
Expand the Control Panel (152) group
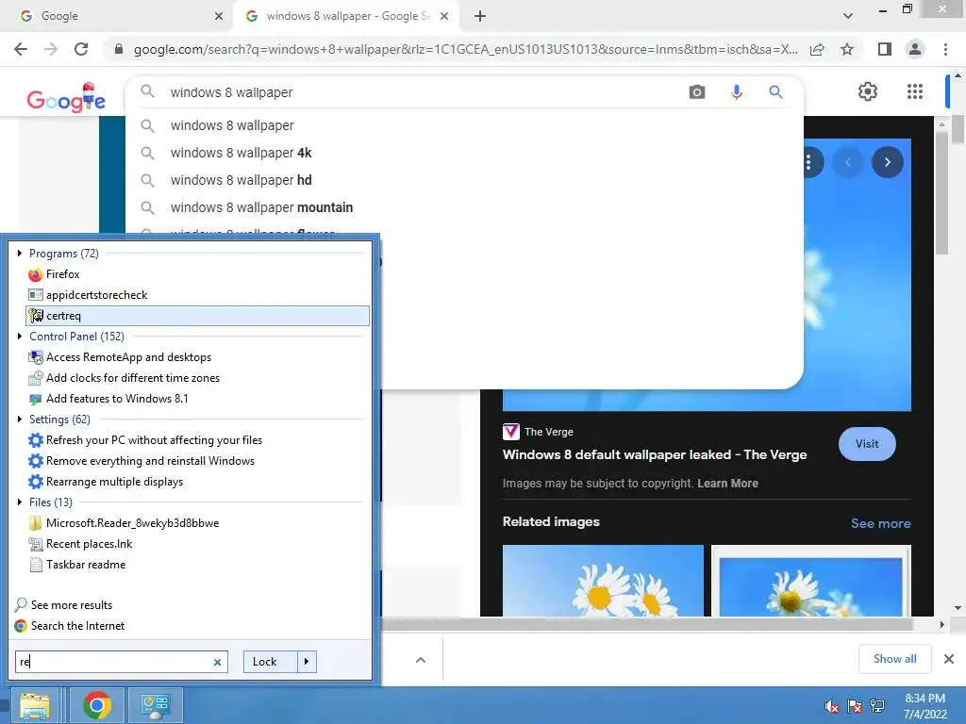[x=20, y=337]
